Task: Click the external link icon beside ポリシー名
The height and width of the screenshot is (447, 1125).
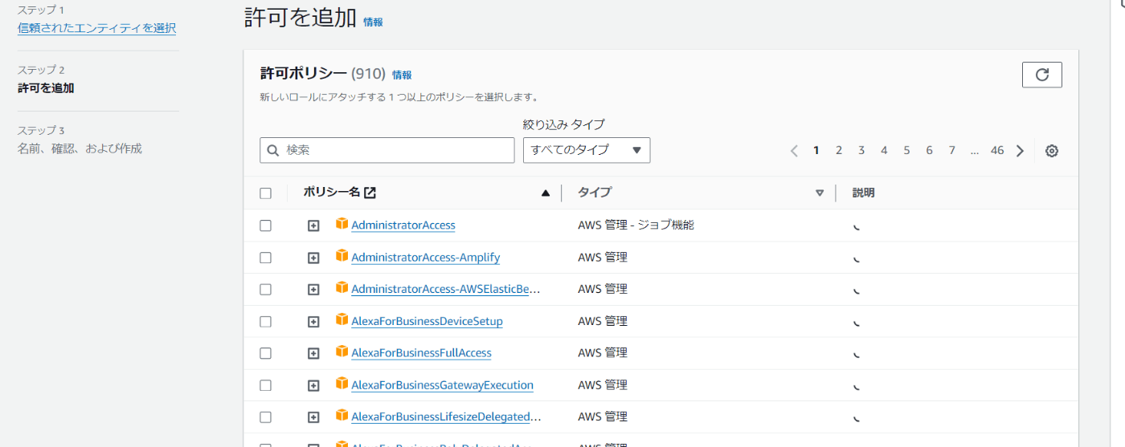Action: click(x=370, y=193)
